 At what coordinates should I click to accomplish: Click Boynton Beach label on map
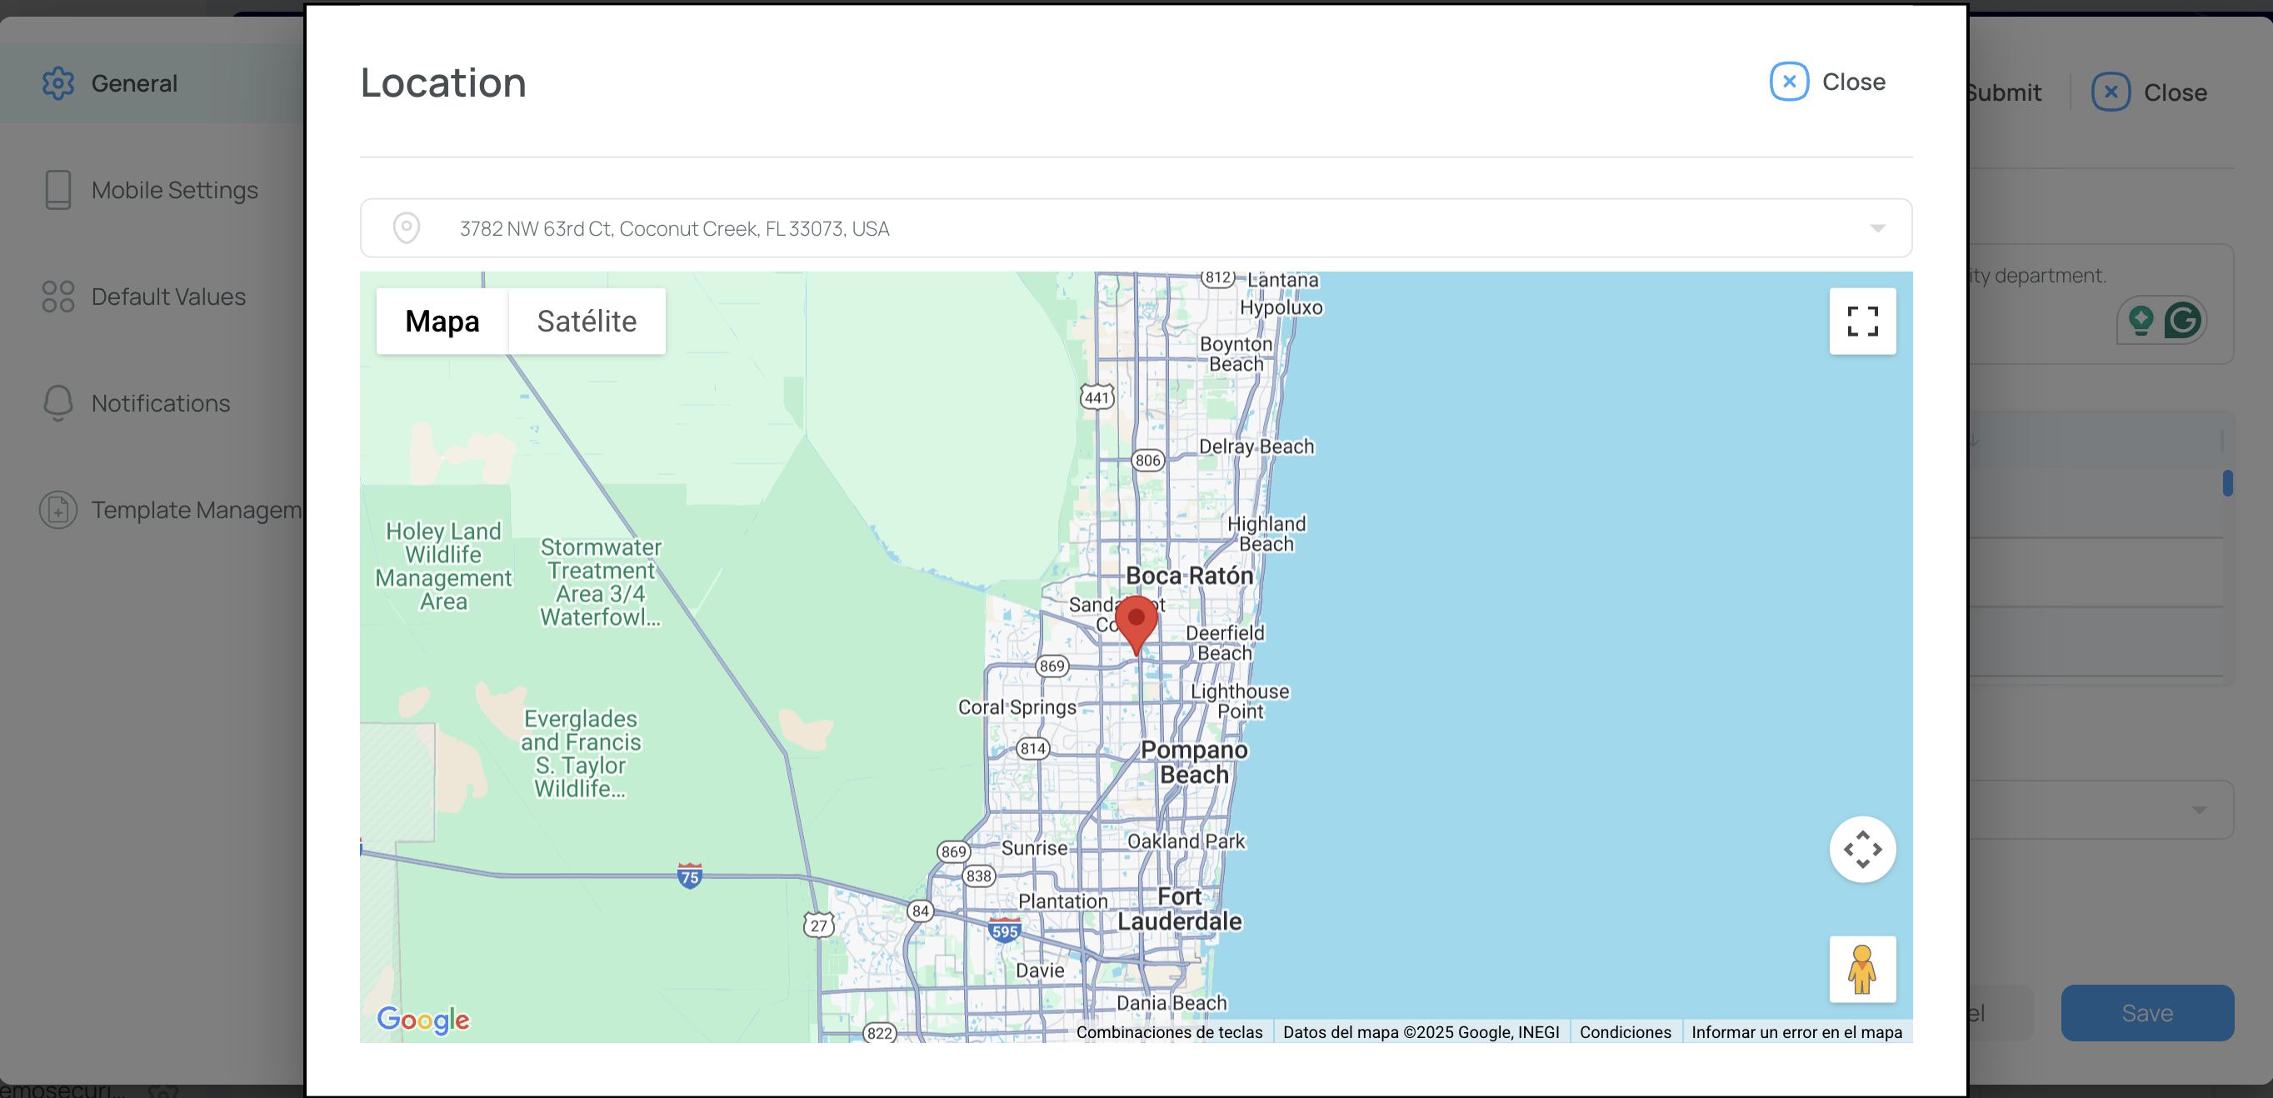[x=1236, y=354]
